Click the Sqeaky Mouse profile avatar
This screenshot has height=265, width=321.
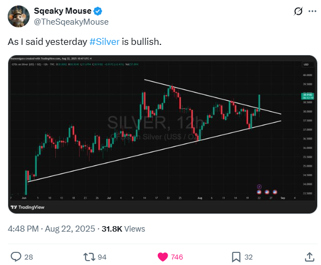[19, 16]
